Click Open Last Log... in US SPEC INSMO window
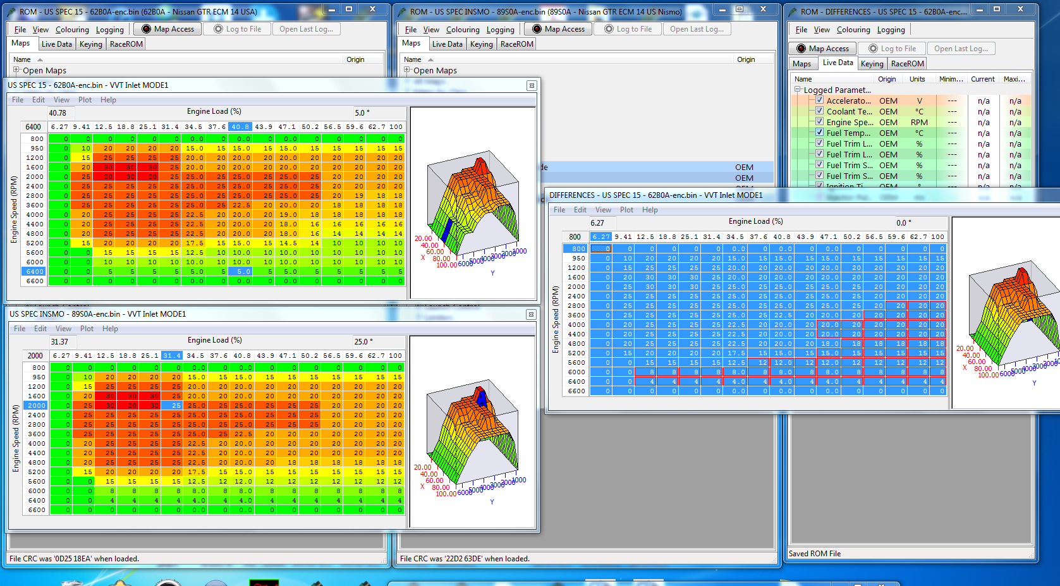The height and width of the screenshot is (586, 1060). tap(697, 29)
